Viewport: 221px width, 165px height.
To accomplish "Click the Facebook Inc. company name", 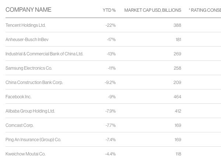I will (18, 97).
